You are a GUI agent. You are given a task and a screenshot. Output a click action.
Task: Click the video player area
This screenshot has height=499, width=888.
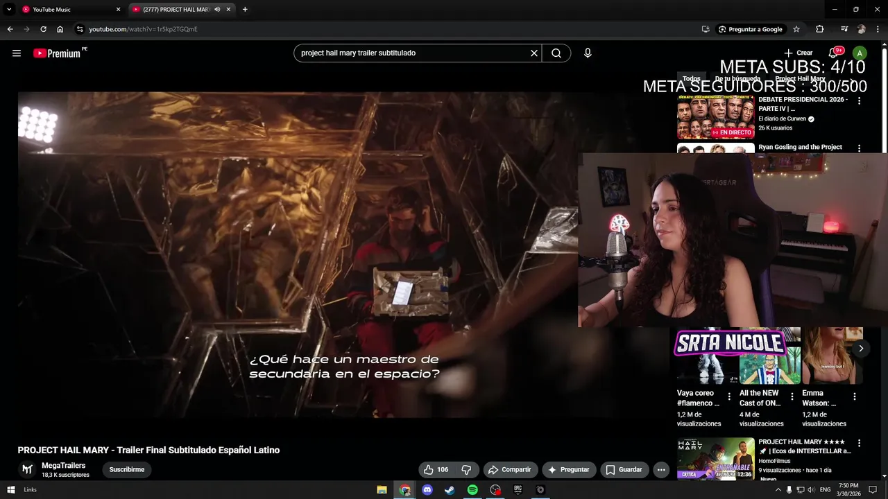pyautogui.click(x=298, y=254)
